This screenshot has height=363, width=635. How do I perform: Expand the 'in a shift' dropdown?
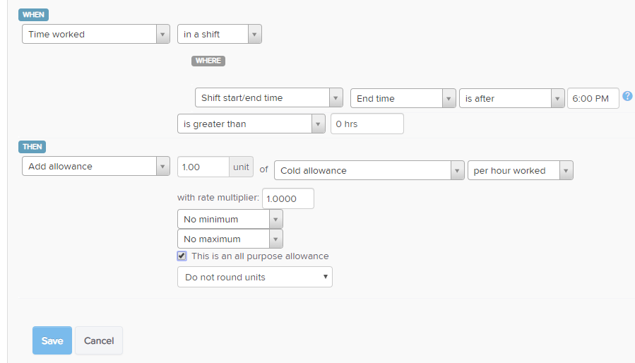tap(220, 34)
